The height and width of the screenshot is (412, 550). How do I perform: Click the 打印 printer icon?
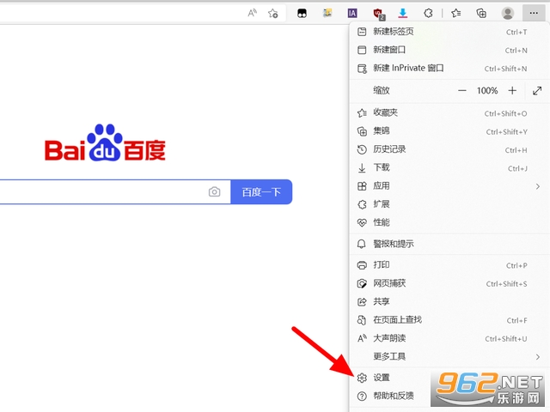click(362, 265)
